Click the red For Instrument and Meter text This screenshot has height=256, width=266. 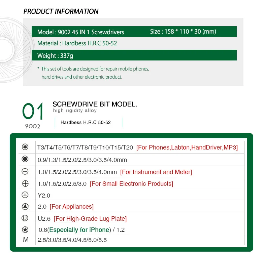(x=156, y=172)
